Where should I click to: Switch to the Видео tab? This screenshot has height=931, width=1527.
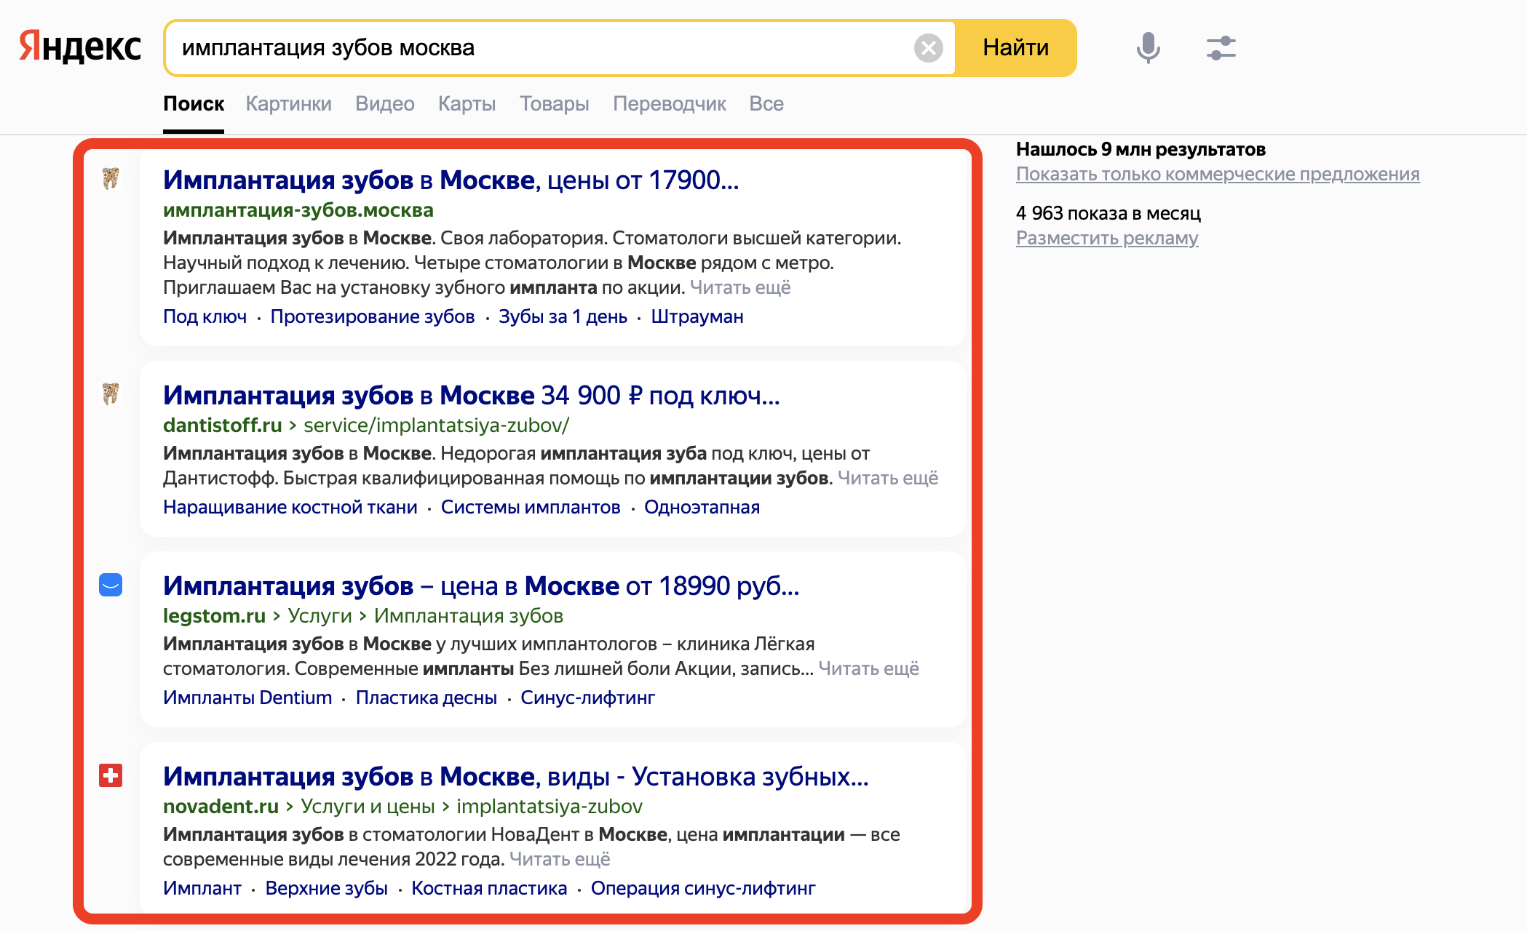coord(384,104)
